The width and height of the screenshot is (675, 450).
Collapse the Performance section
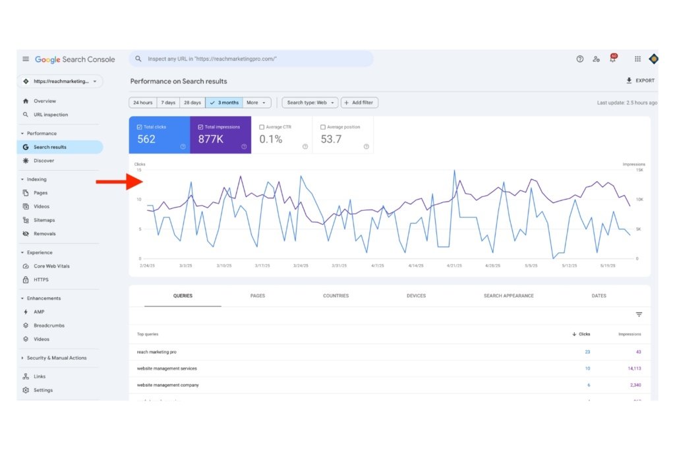pos(22,134)
